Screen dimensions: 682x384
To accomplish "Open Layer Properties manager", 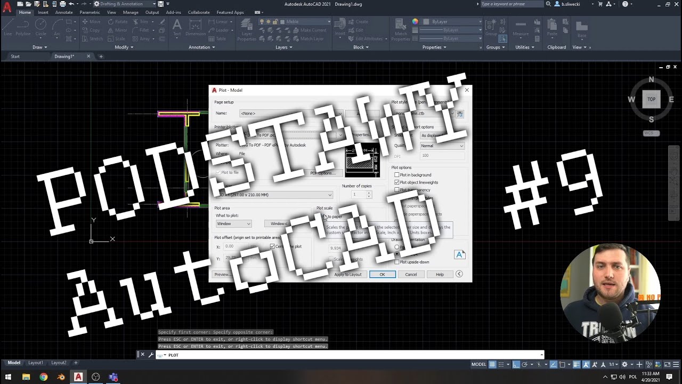I will [x=247, y=30].
